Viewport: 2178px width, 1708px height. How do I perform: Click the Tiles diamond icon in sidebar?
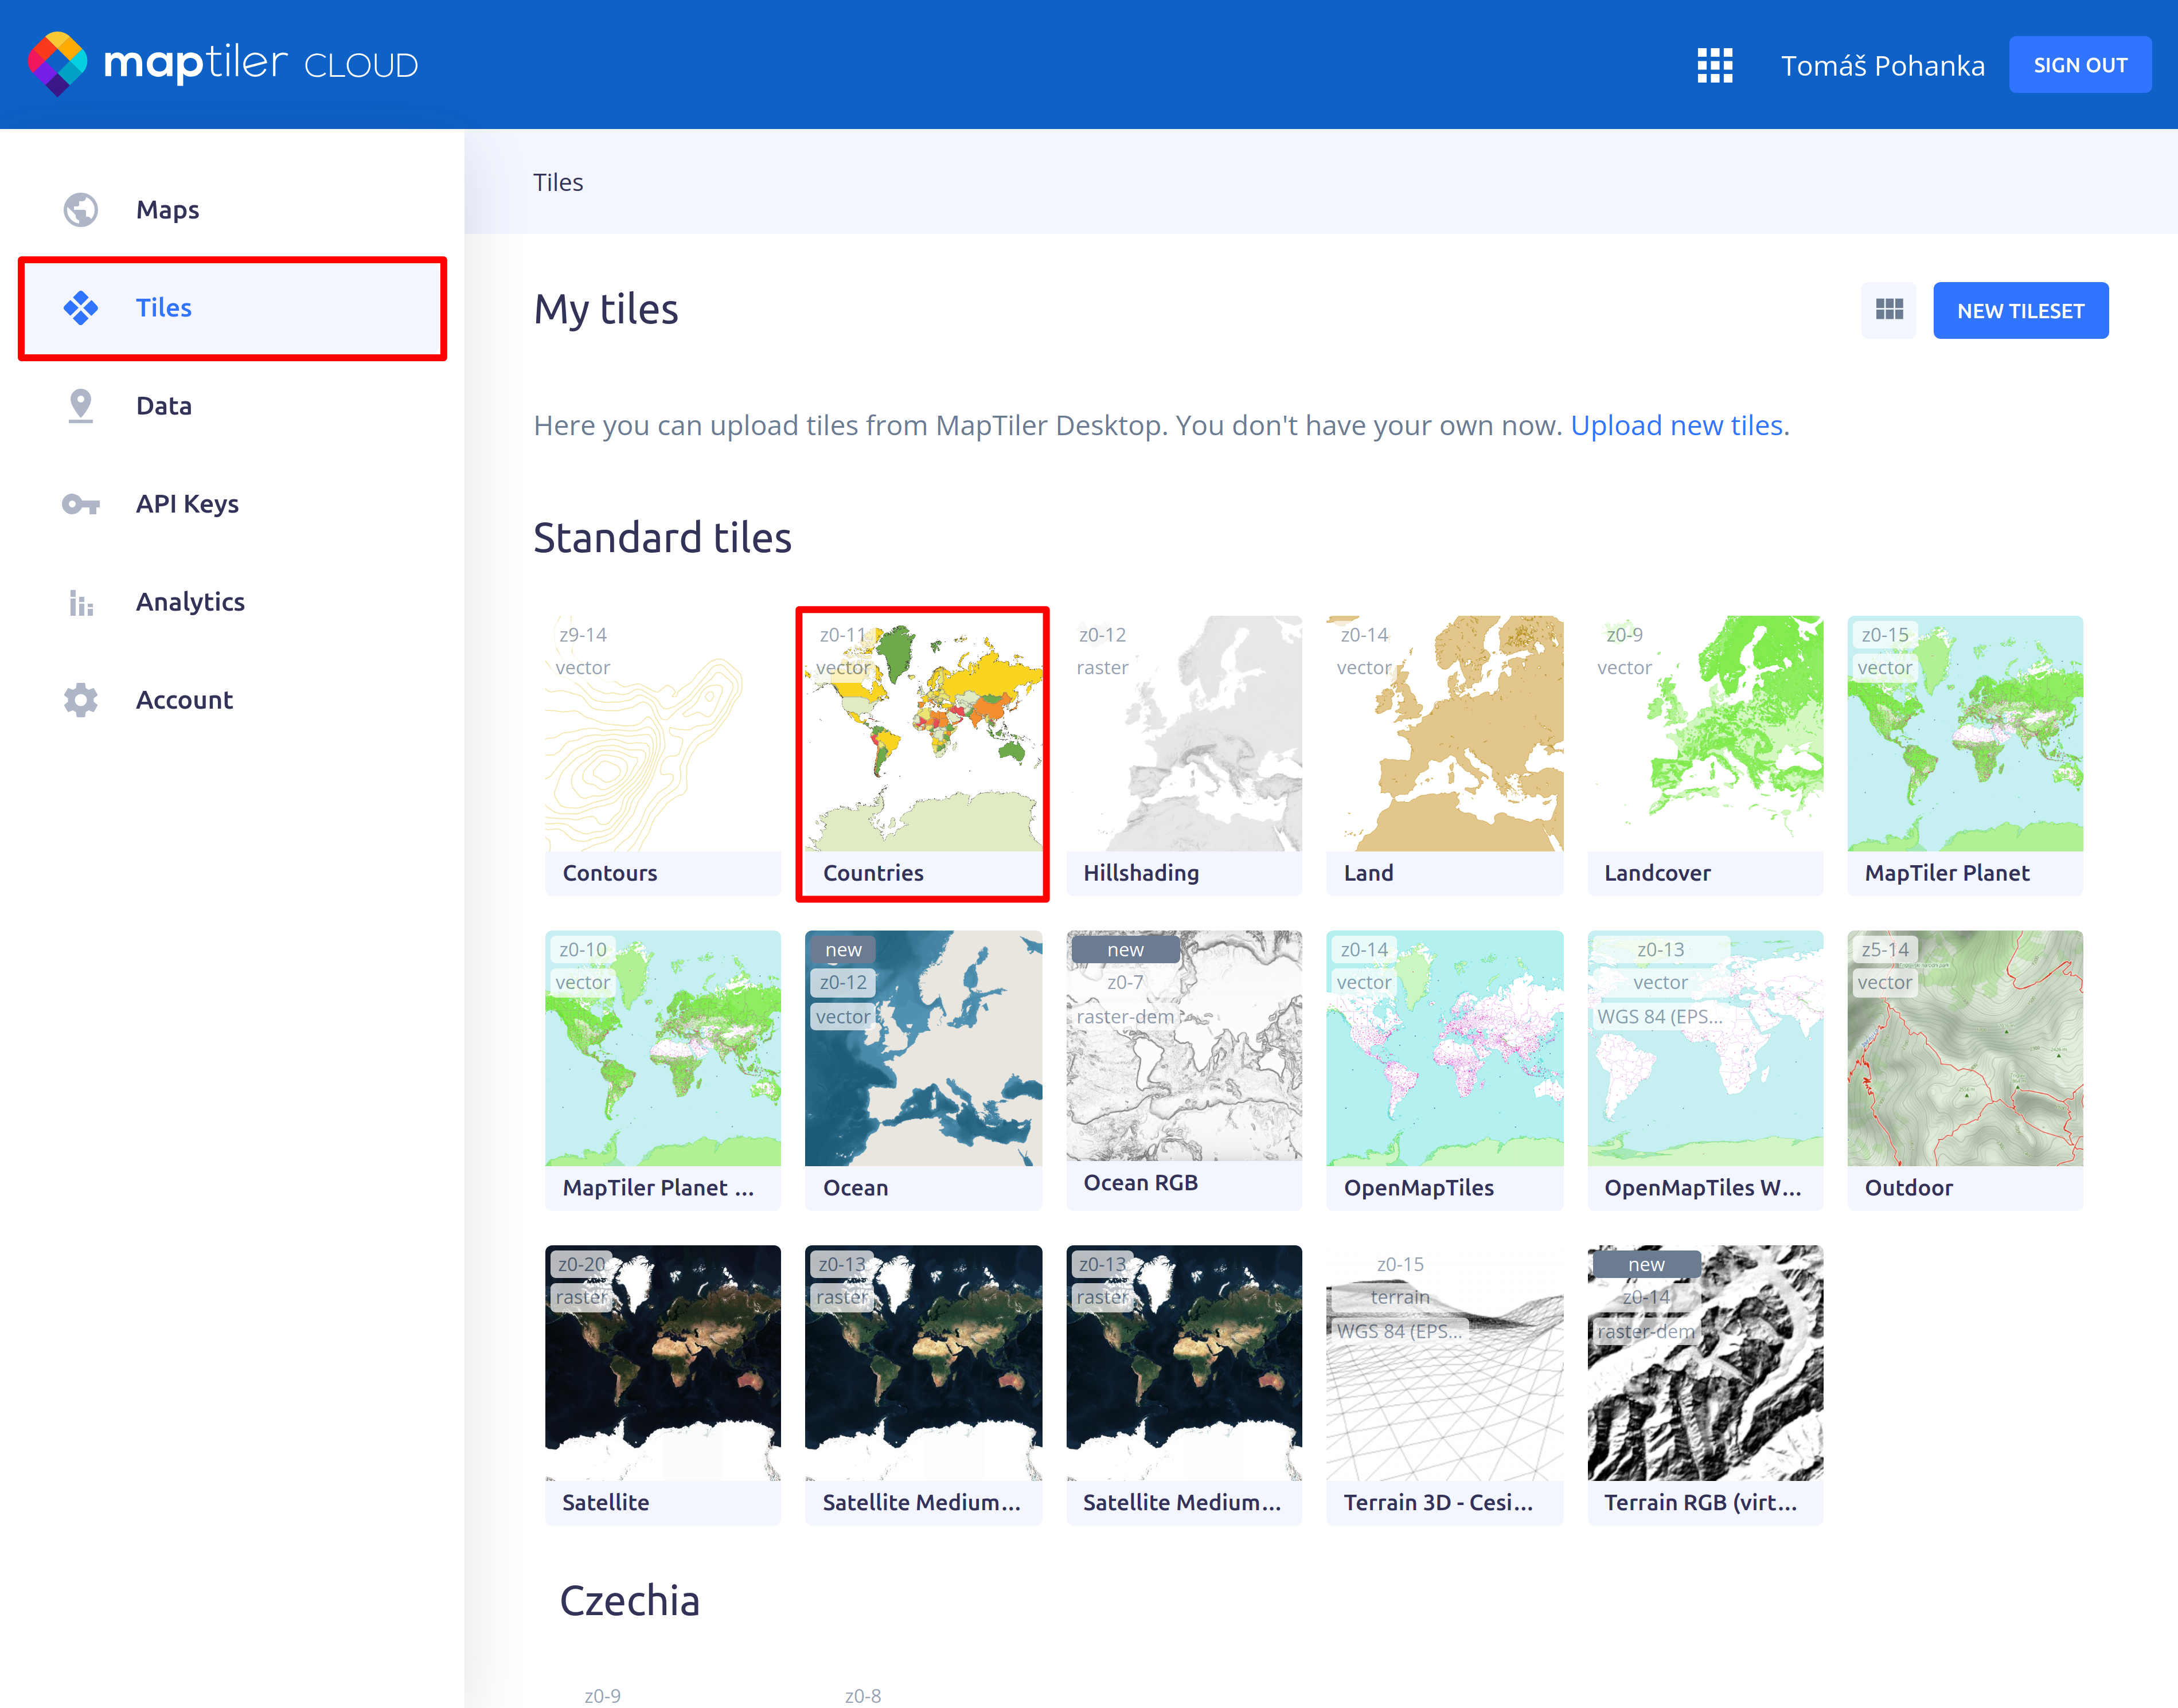coord(81,308)
